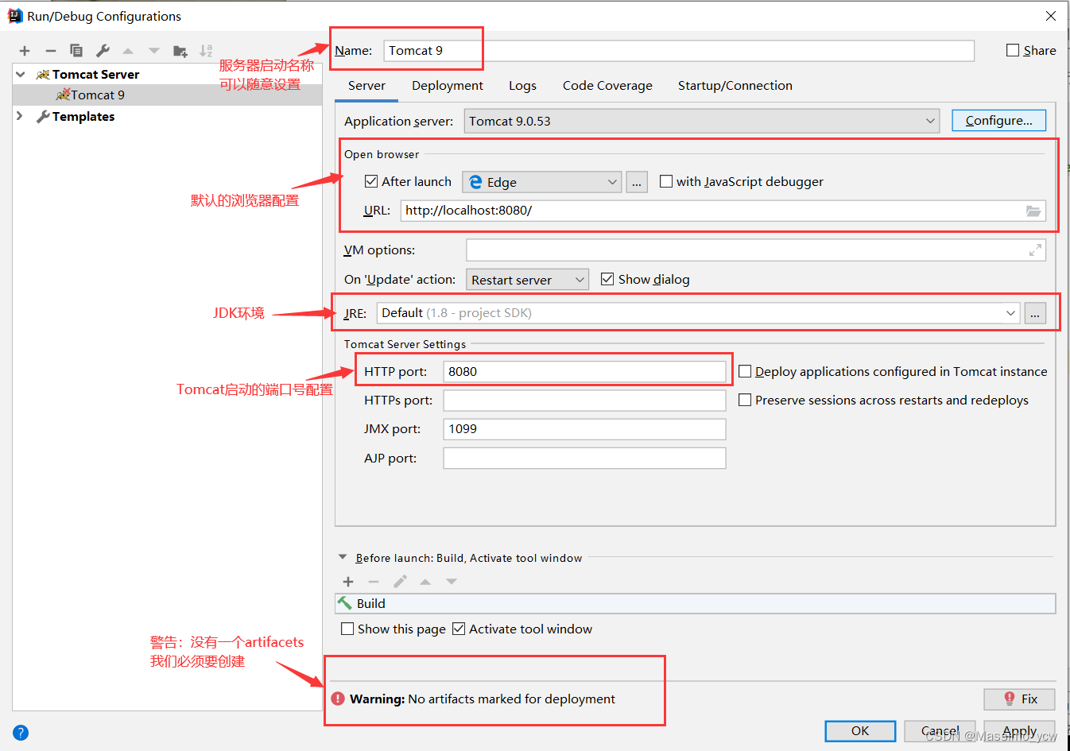Remove selected configuration with minus icon
The height and width of the screenshot is (751, 1070).
click(x=50, y=51)
